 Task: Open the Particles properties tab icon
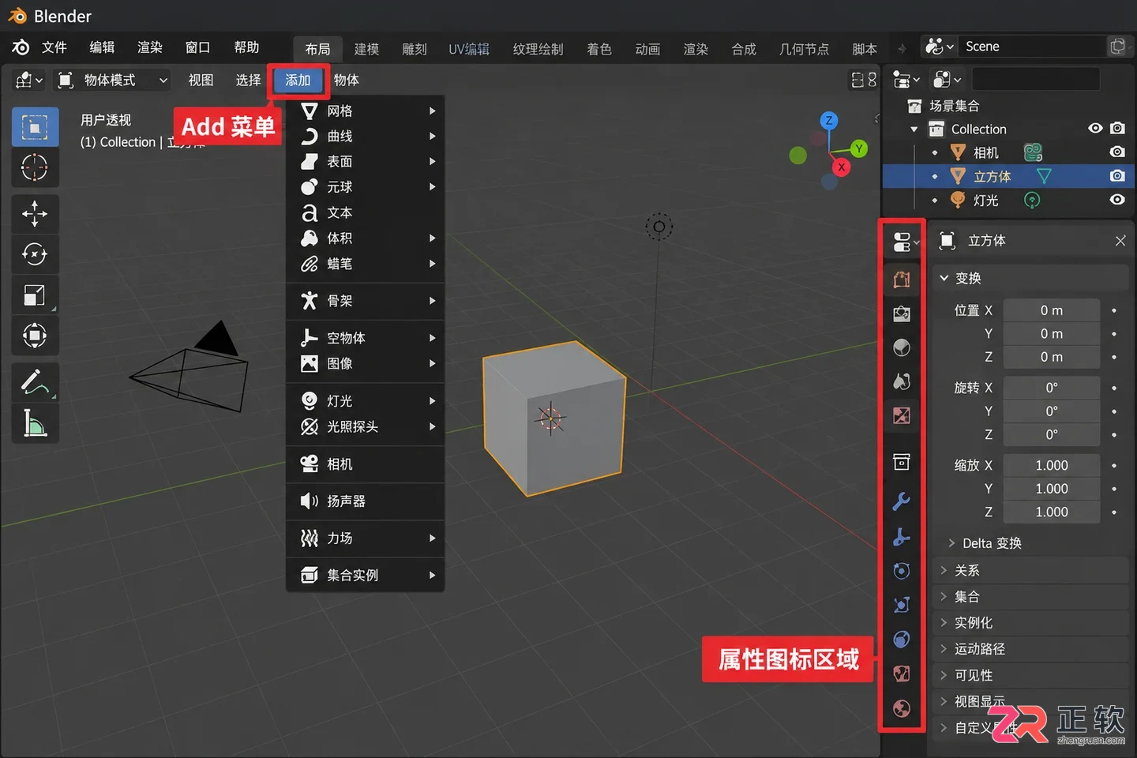point(902,537)
